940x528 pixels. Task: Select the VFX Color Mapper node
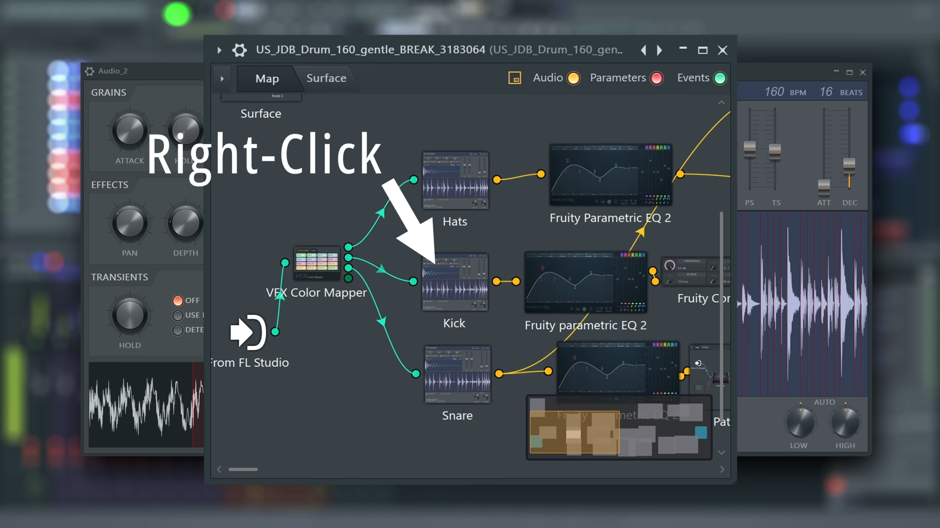click(x=316, y=263)
